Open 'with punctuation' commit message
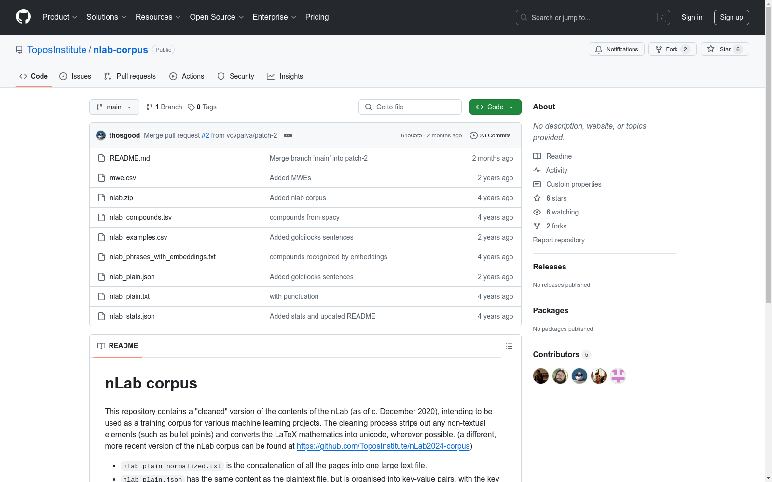 pos(294,296)
